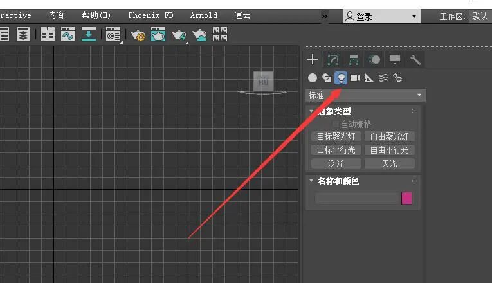
Task: Switch to the Modify panel tab
Action: pos(333,59)
